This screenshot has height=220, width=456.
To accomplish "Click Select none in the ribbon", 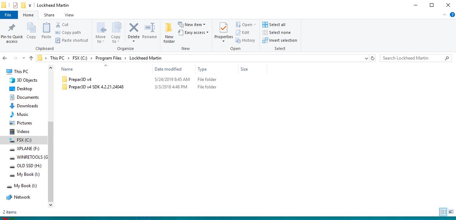I will (276, 32).
